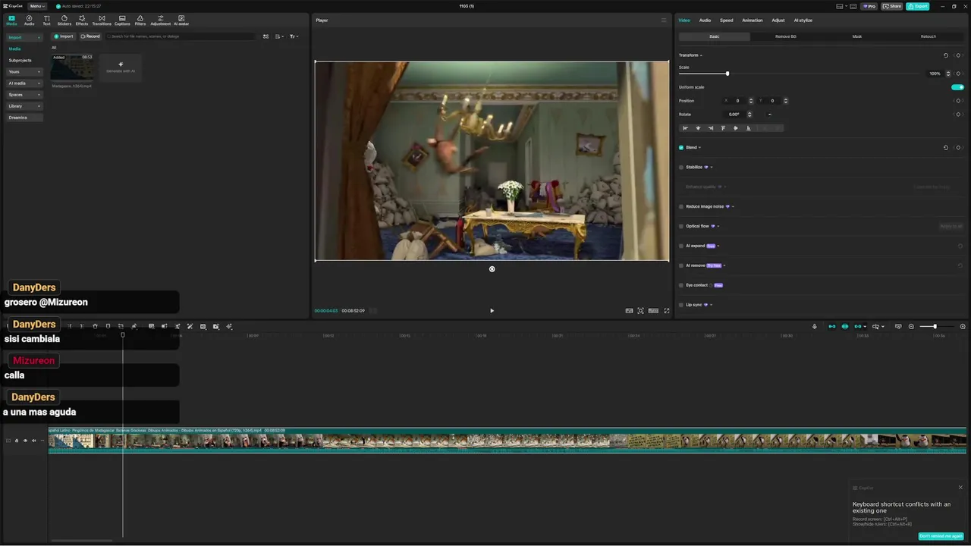Open the media filter dropdown
The height and width of the screenshot is (546, 971).
coord(294,36)
